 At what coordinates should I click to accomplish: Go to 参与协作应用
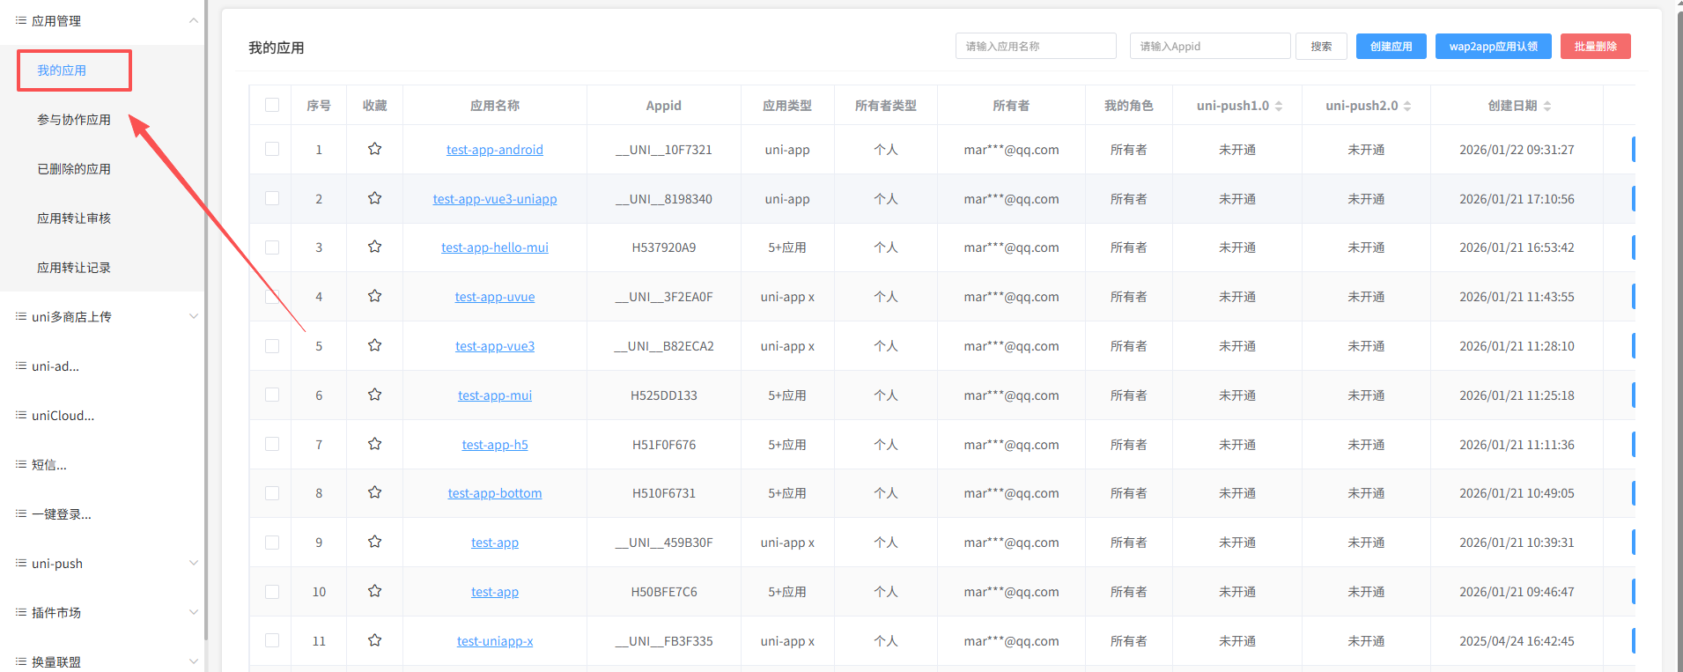click(x=74, y=120)
